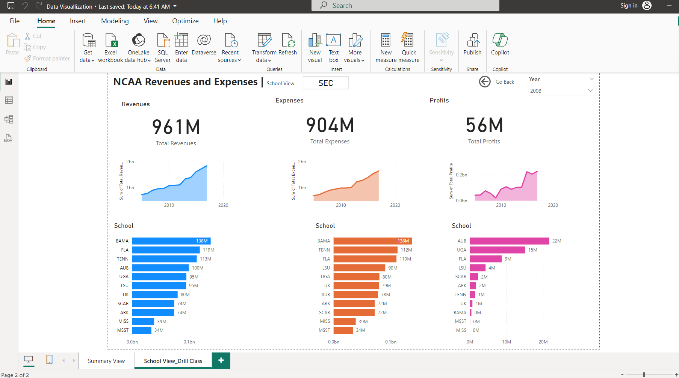Open DAX query view in sidebar
Screen dimensions: 679x378
(8, 138)
